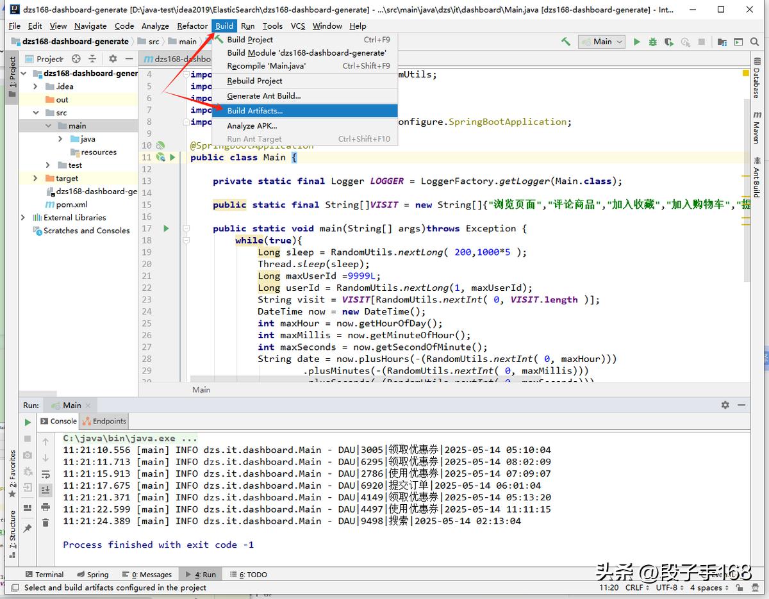Click the Stop square in the Run panel
The width and height of the screenshot is (769, 599).
click(28, 439)
